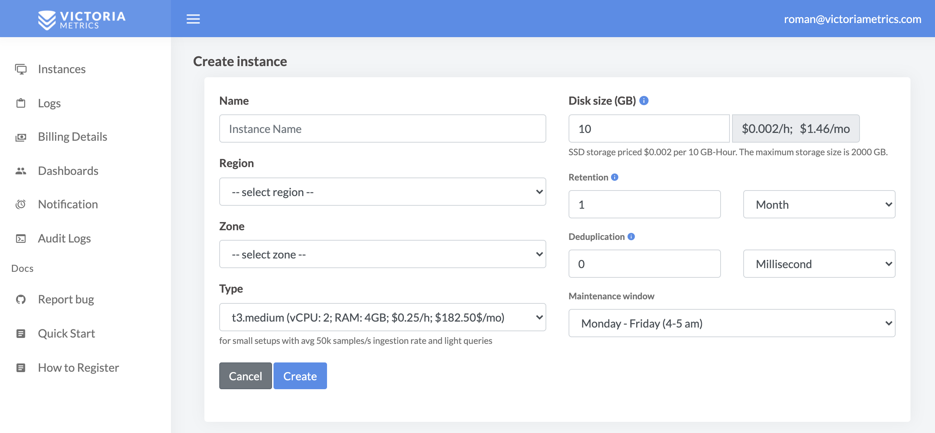The height and width of the screenshot is (433, 935).
Task: Click the alarm icon beside Notification
Action: [x=21, y=204]
